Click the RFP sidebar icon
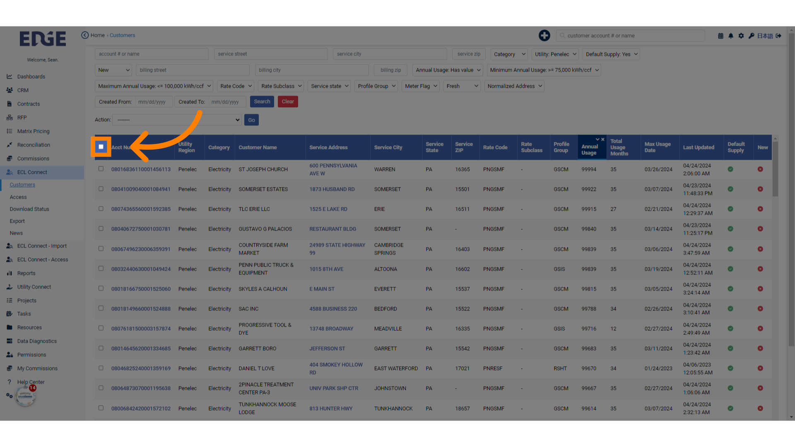 point(10,118)
